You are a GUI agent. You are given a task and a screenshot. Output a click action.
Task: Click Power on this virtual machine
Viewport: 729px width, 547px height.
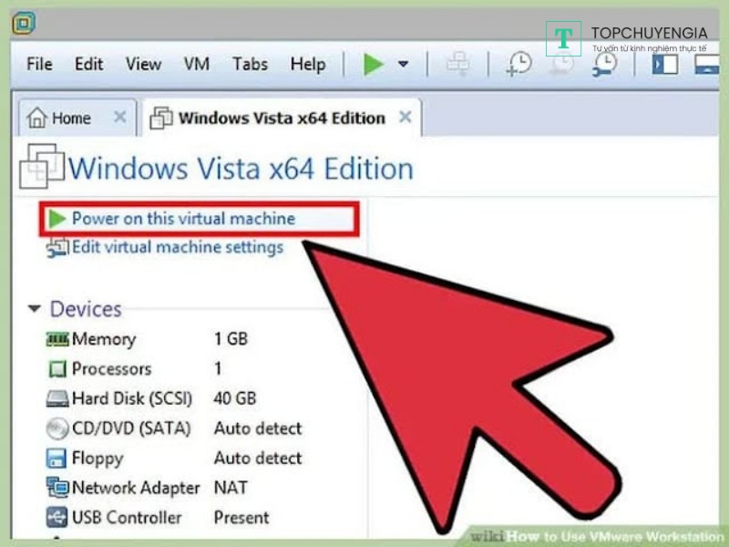tap(183, 219)
